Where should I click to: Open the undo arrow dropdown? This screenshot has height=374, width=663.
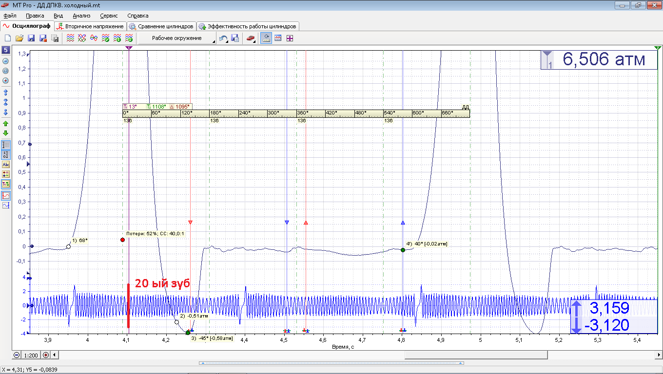(223, 38)
